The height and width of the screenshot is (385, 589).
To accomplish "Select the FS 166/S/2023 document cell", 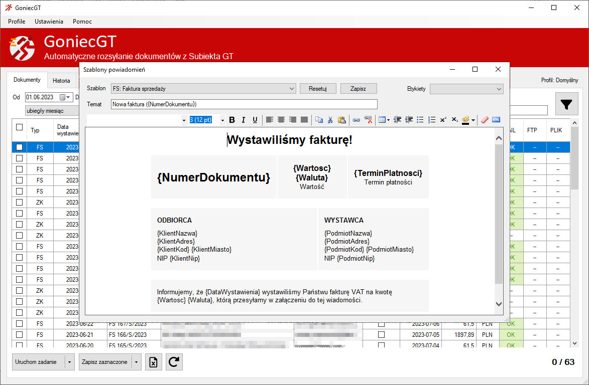I will pos(134,335).
